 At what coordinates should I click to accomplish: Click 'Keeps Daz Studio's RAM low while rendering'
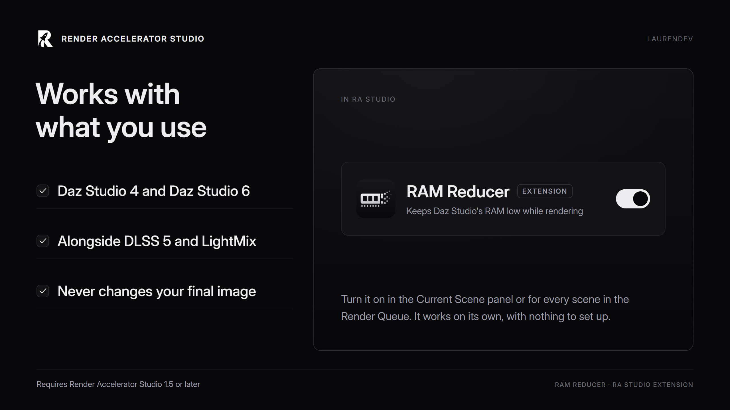tap(495, 211)
